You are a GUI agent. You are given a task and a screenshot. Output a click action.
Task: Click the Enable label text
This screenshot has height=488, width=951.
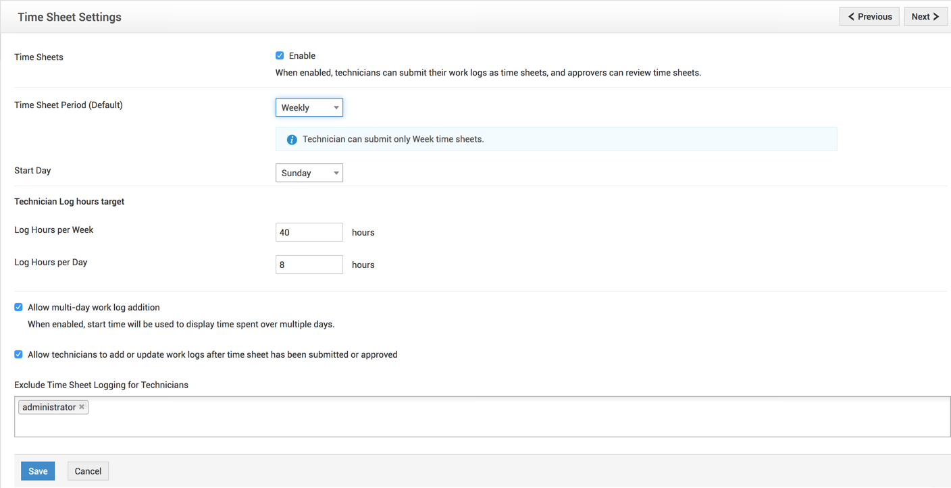click(302, 56)
